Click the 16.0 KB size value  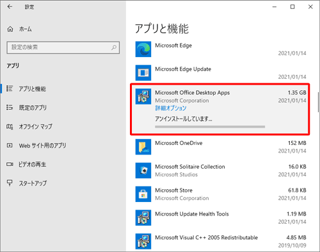[298, 167]
